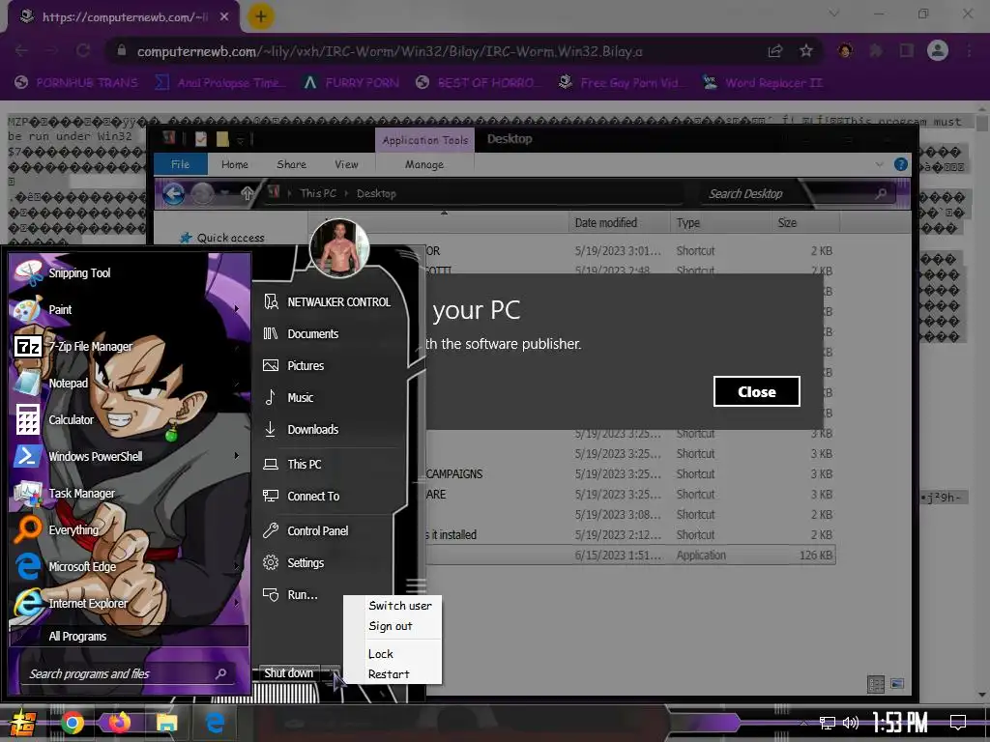Screen dimensions: 990x742
Task: Select the 126 KB Application file row
Action: pyautogui.click(x=630, y=556)
